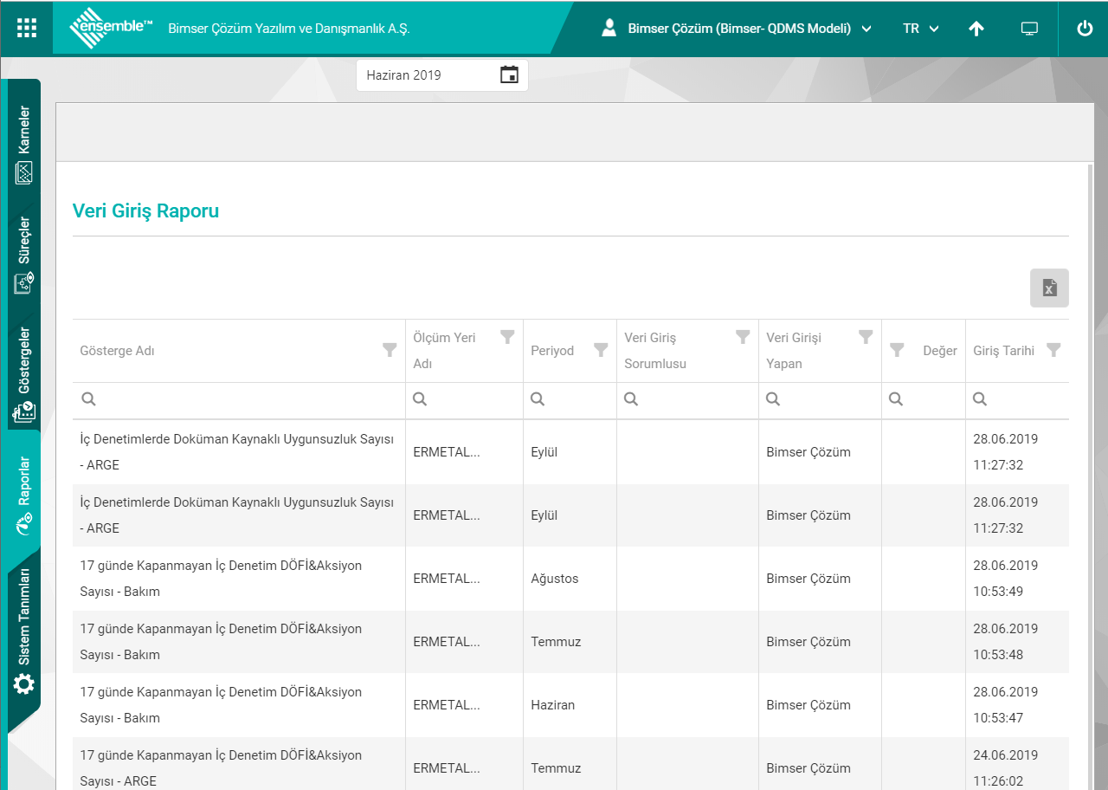The height and width of the screenshot is (790, 1108).
Task: Expand the TR language dropdown
Action: [921, 29]
